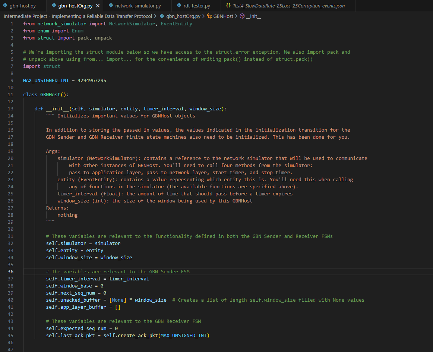Toggle a breakpoint on line 9
This screenshot has width=433, height=352.
tap(4, 80)
